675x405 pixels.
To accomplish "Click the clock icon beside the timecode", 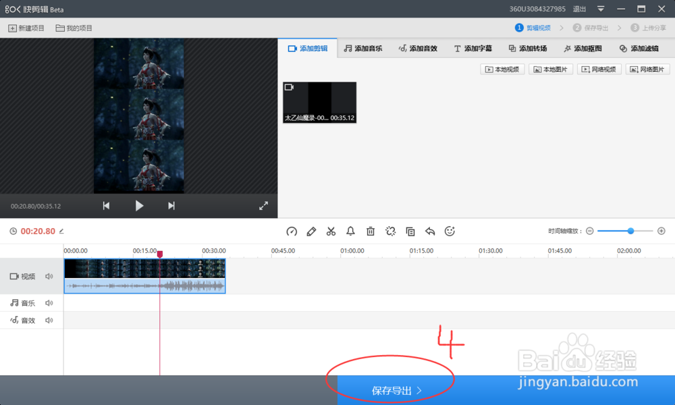I will (x=13, y=231).
